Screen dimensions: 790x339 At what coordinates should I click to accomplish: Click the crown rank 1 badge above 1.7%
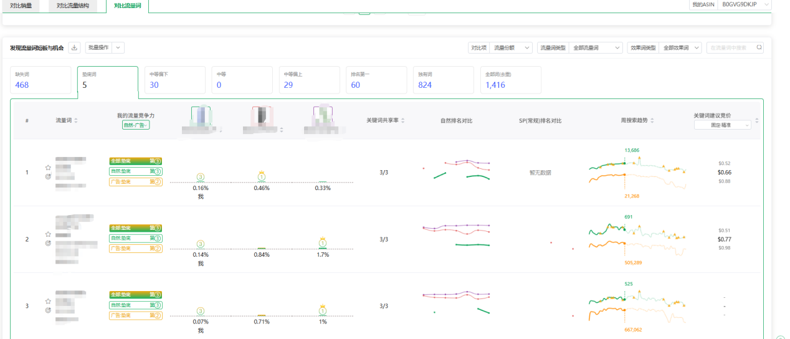click(323, 242)
